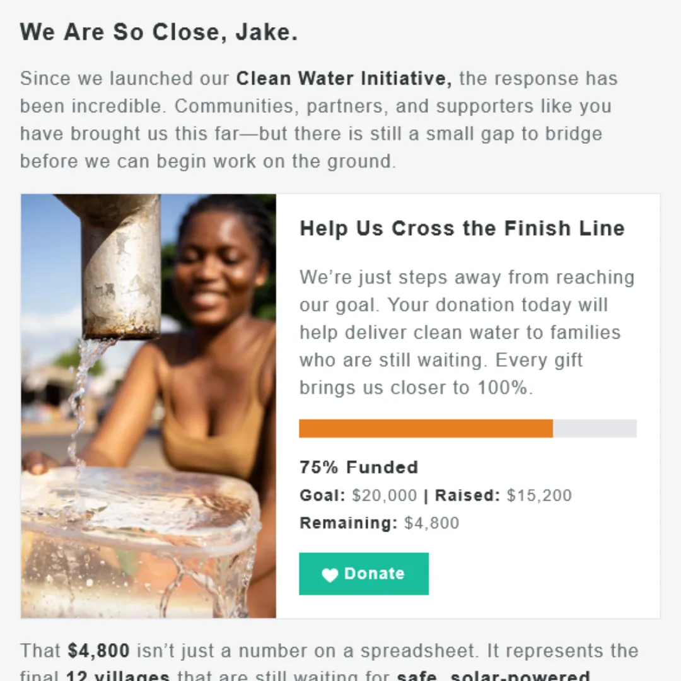
Task: Click the "75% Funded" label
Action: tap(359, 467)
